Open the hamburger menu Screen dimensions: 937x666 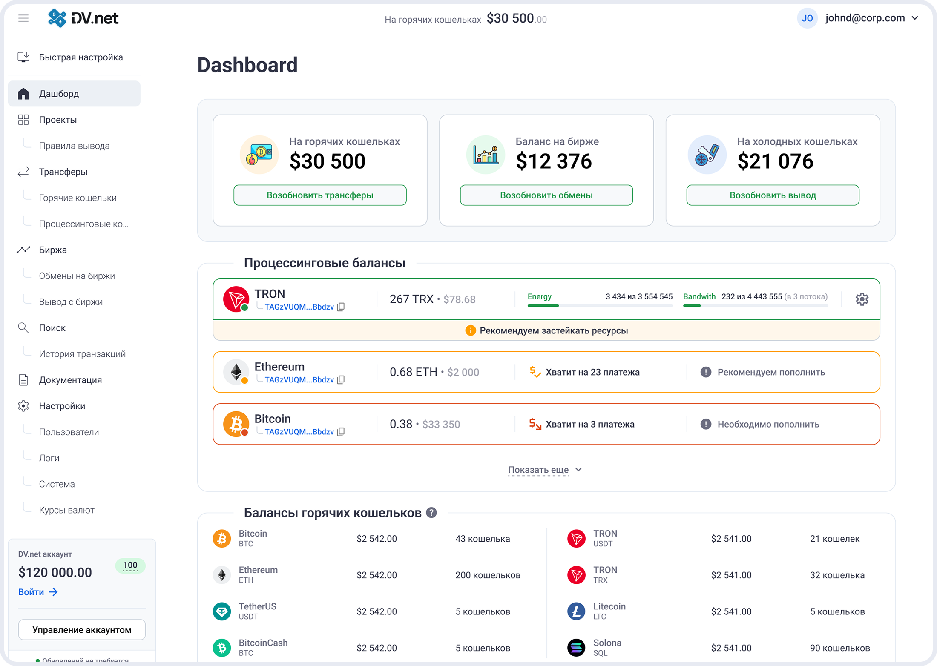23,18
